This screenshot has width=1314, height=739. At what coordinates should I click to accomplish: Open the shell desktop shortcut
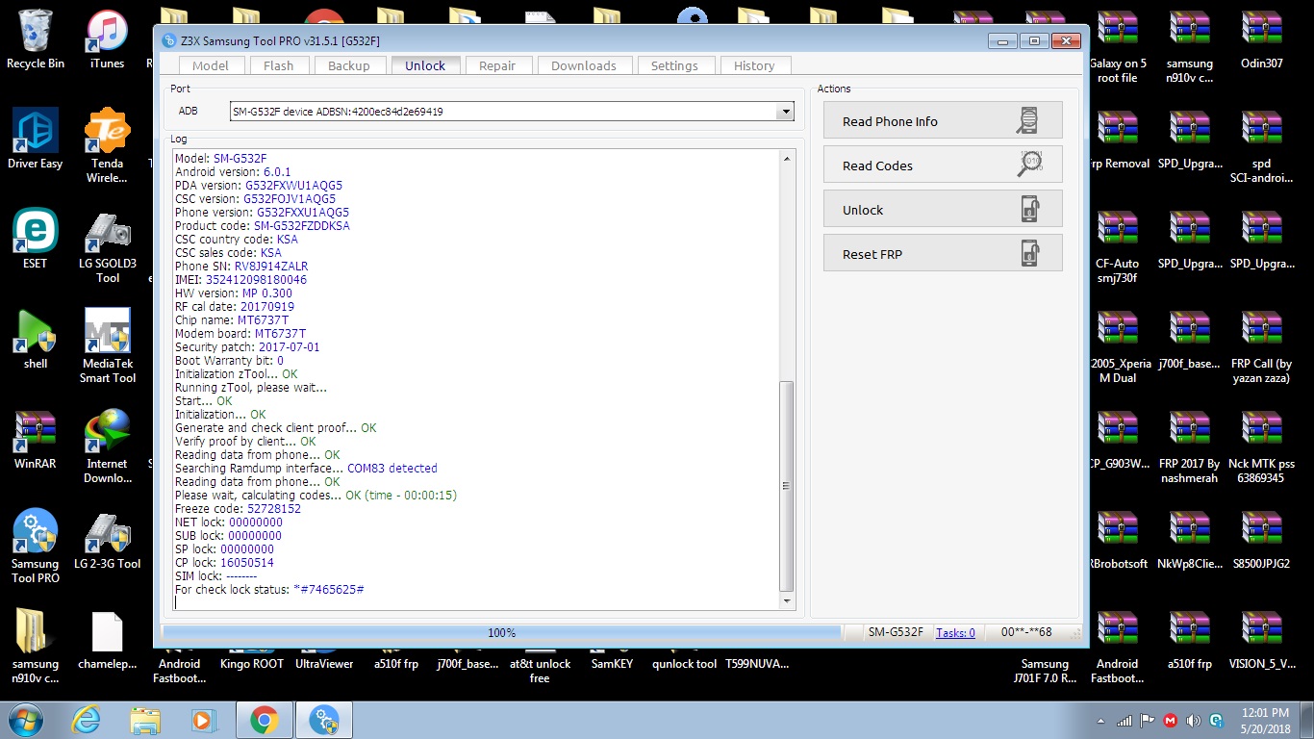36,339
